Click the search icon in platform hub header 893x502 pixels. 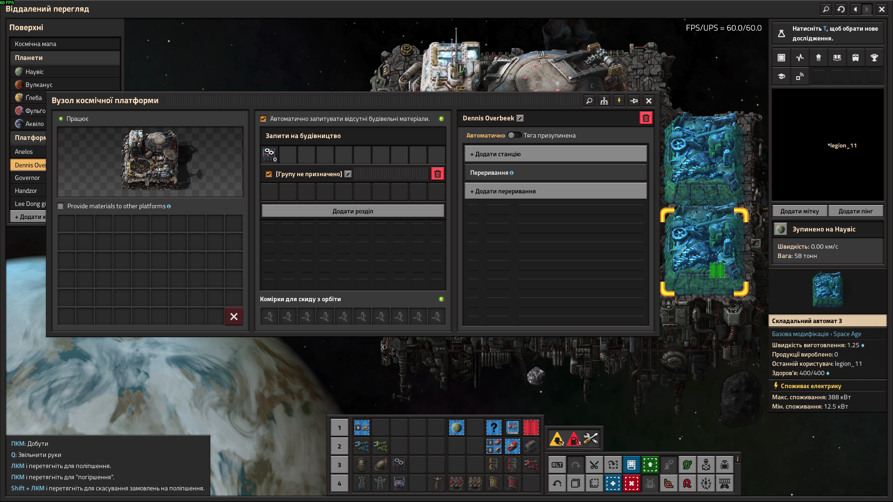[589, 101]
